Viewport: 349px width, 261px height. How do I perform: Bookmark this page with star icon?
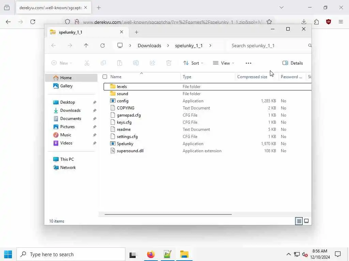[x=269, y=22]
